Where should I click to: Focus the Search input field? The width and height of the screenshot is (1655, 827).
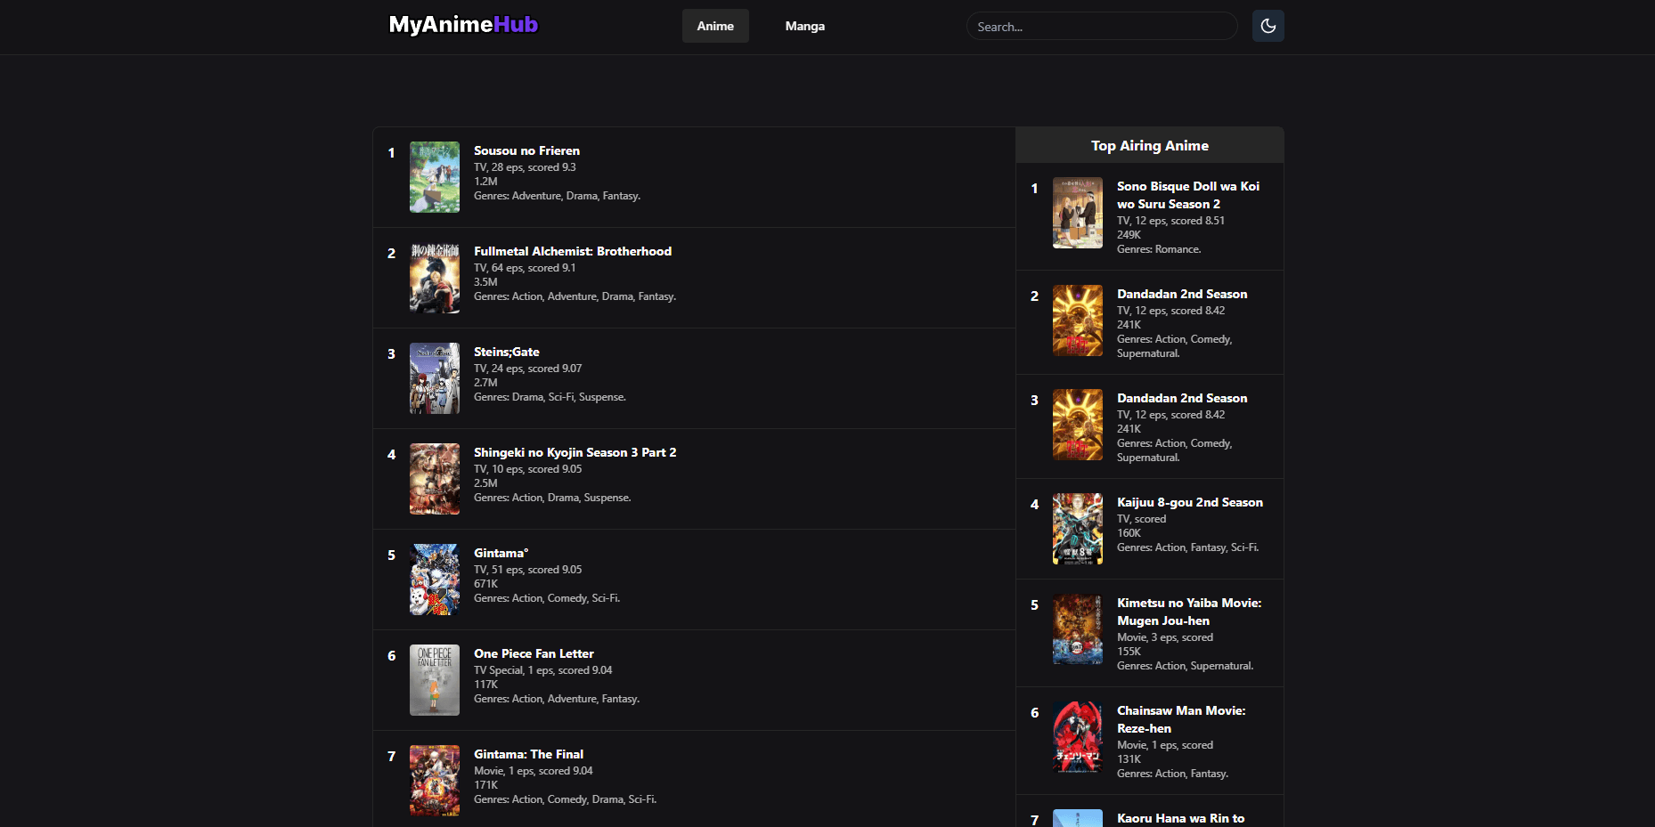[x=1102, y=27]
